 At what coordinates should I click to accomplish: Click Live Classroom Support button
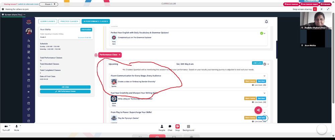pyautogui.click(x=309, y=4)
